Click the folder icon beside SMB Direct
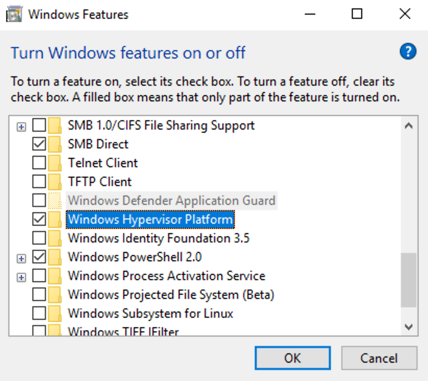This screenshot has width=428, height=381. pos(55,144)
